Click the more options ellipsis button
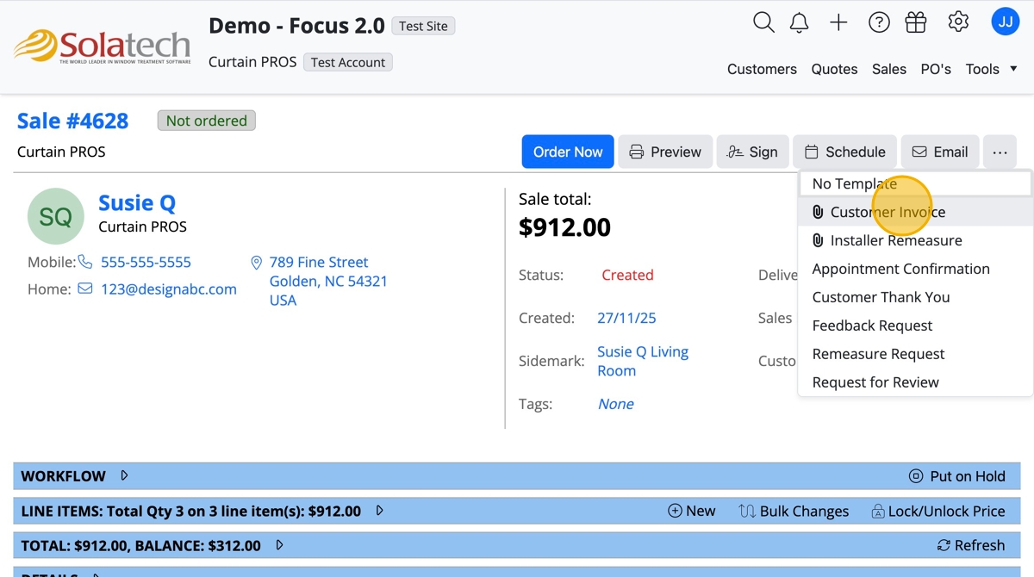Image resolution: width=1034 pixels, height=577 pixels. (x=1000, y=152)
